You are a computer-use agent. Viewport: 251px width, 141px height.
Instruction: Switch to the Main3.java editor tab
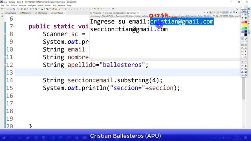41,13
